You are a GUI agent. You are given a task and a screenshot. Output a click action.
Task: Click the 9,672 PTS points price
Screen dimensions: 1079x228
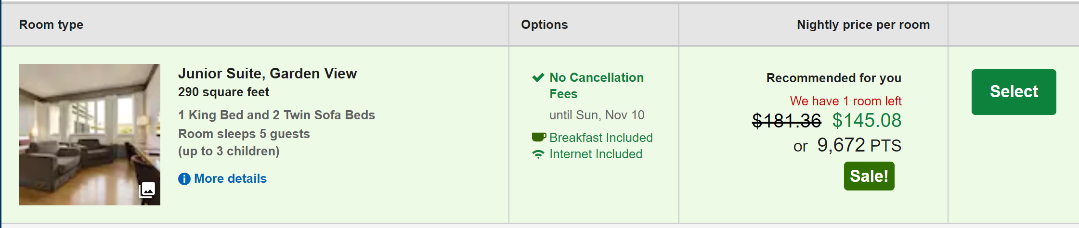(x=858, y=145)
